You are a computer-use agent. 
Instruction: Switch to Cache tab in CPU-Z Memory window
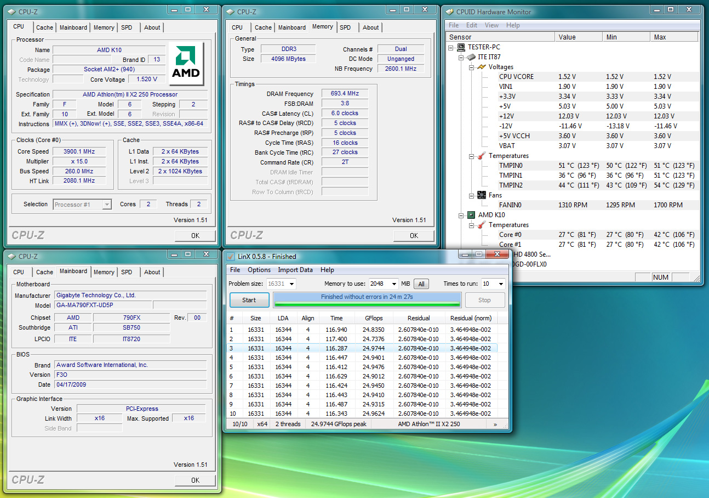(263, 27)
